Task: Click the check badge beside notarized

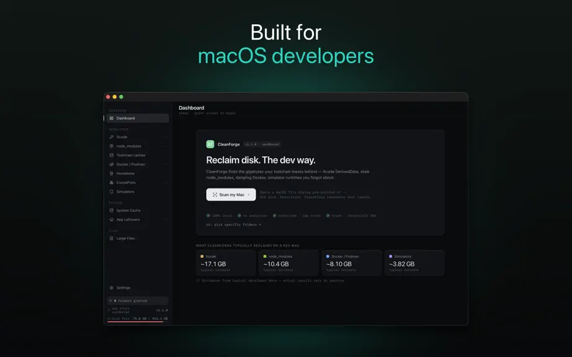Action: click(275, 216)
